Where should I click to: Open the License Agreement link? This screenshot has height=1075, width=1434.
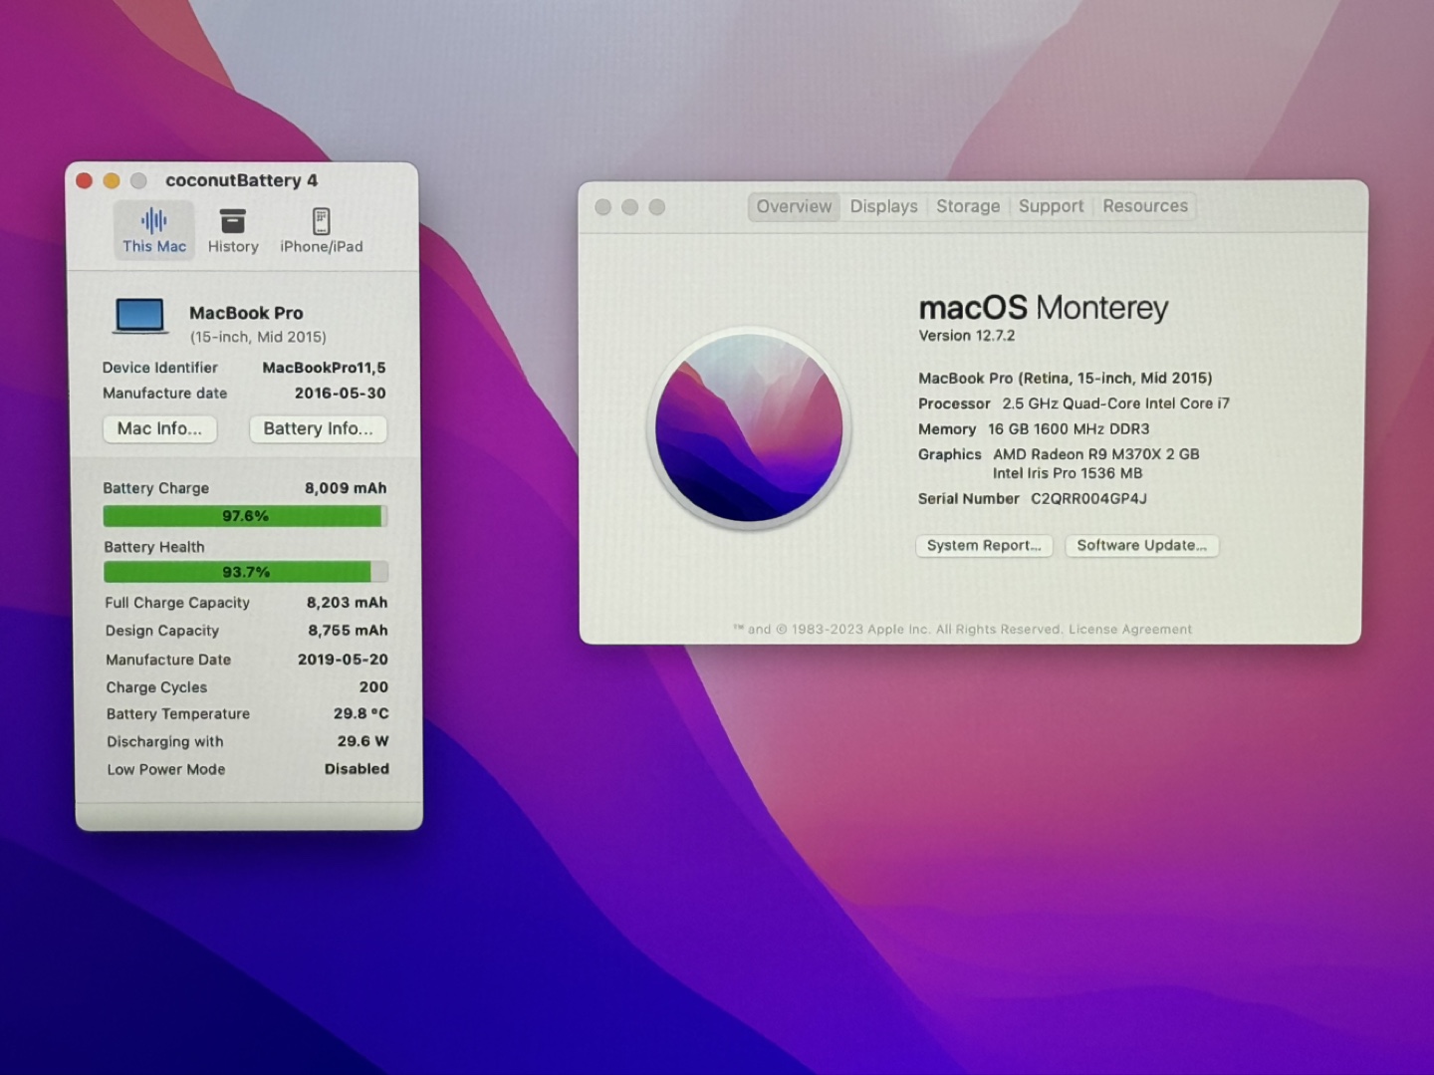coord(1130,629)
